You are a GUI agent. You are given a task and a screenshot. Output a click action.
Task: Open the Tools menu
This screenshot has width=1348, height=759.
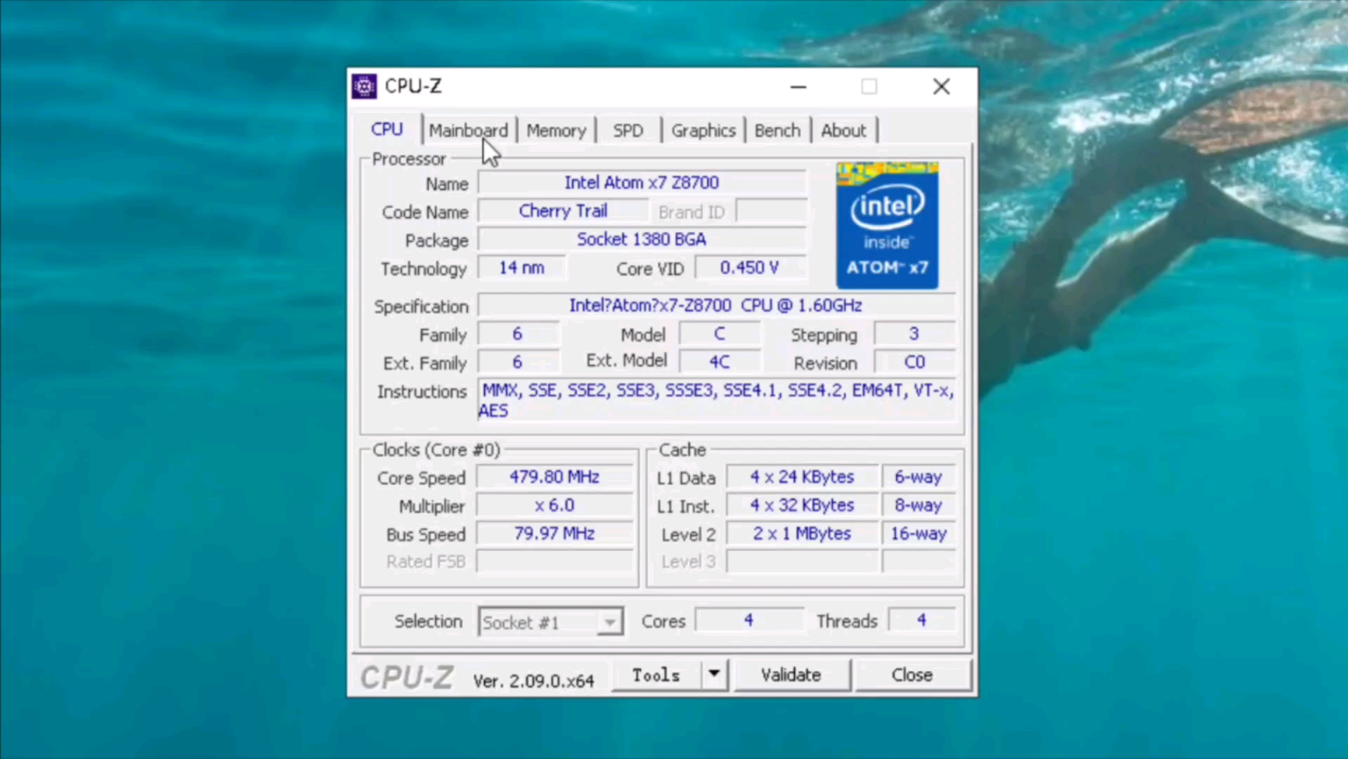point(655,675)
